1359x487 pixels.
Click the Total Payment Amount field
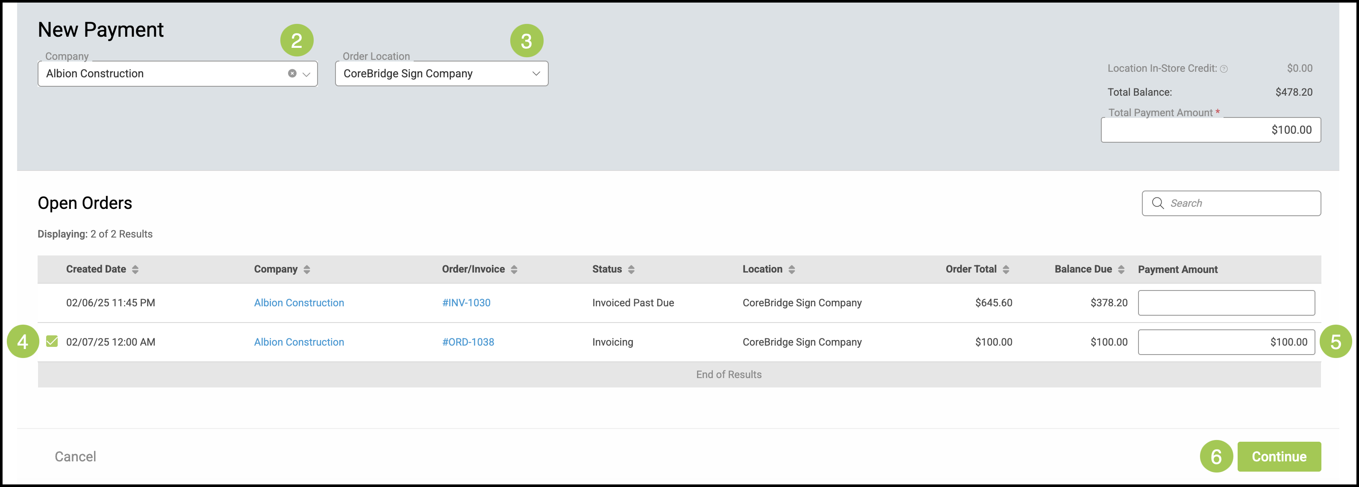[x=1210, y=130]
